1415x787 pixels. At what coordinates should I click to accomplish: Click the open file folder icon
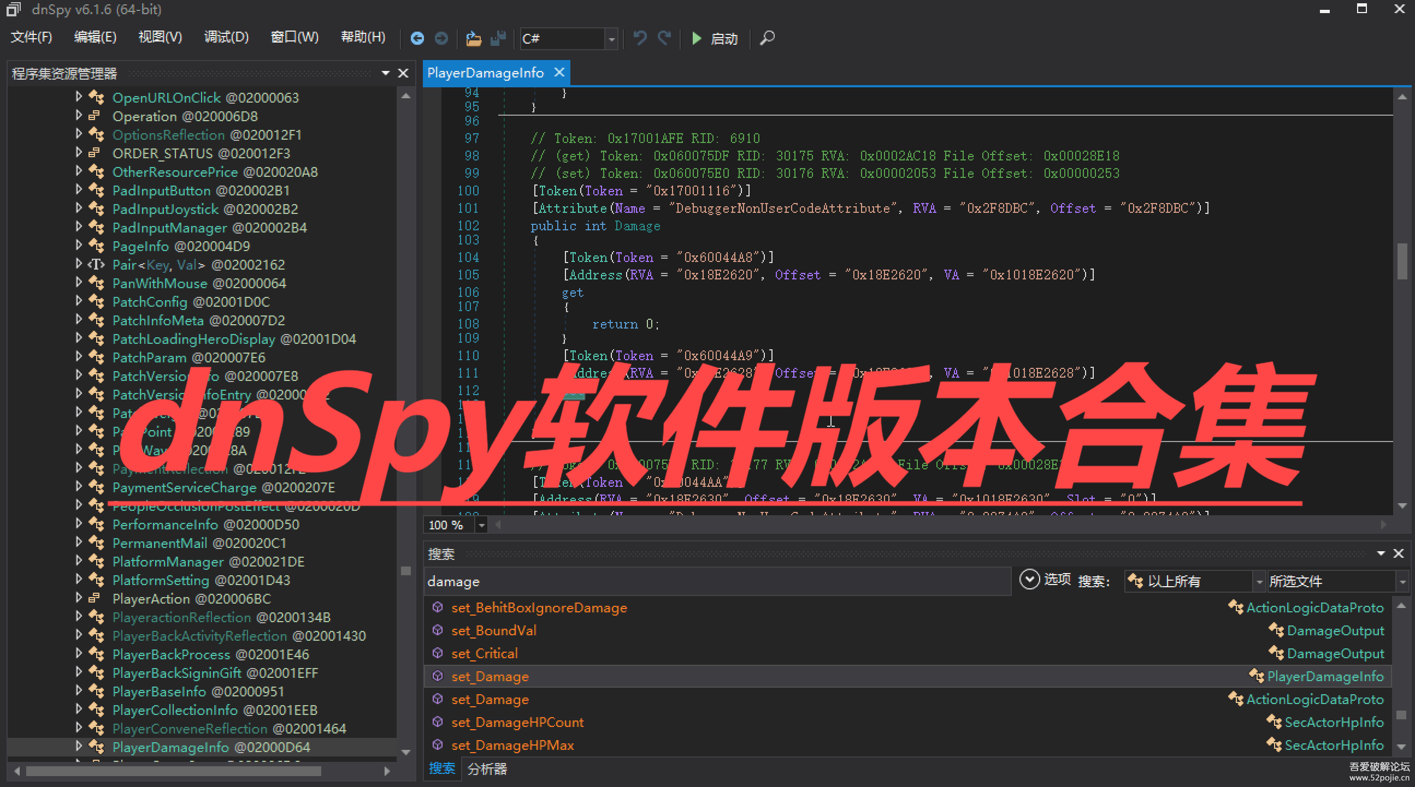point(473,38)
